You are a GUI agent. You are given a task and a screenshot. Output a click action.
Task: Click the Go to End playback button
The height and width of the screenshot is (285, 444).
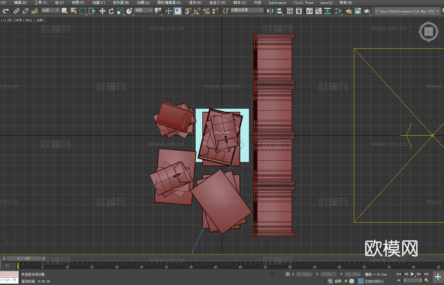pos(426,274)
